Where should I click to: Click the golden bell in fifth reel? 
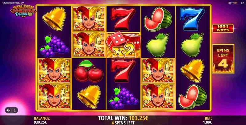(x=192, y=71)
